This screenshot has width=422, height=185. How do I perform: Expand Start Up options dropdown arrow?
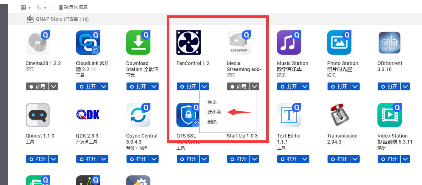(x=254, y=159)
